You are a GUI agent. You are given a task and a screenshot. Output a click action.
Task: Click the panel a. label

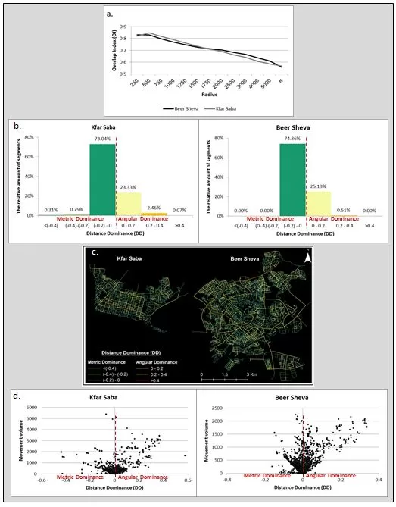[x=110, y=14]
